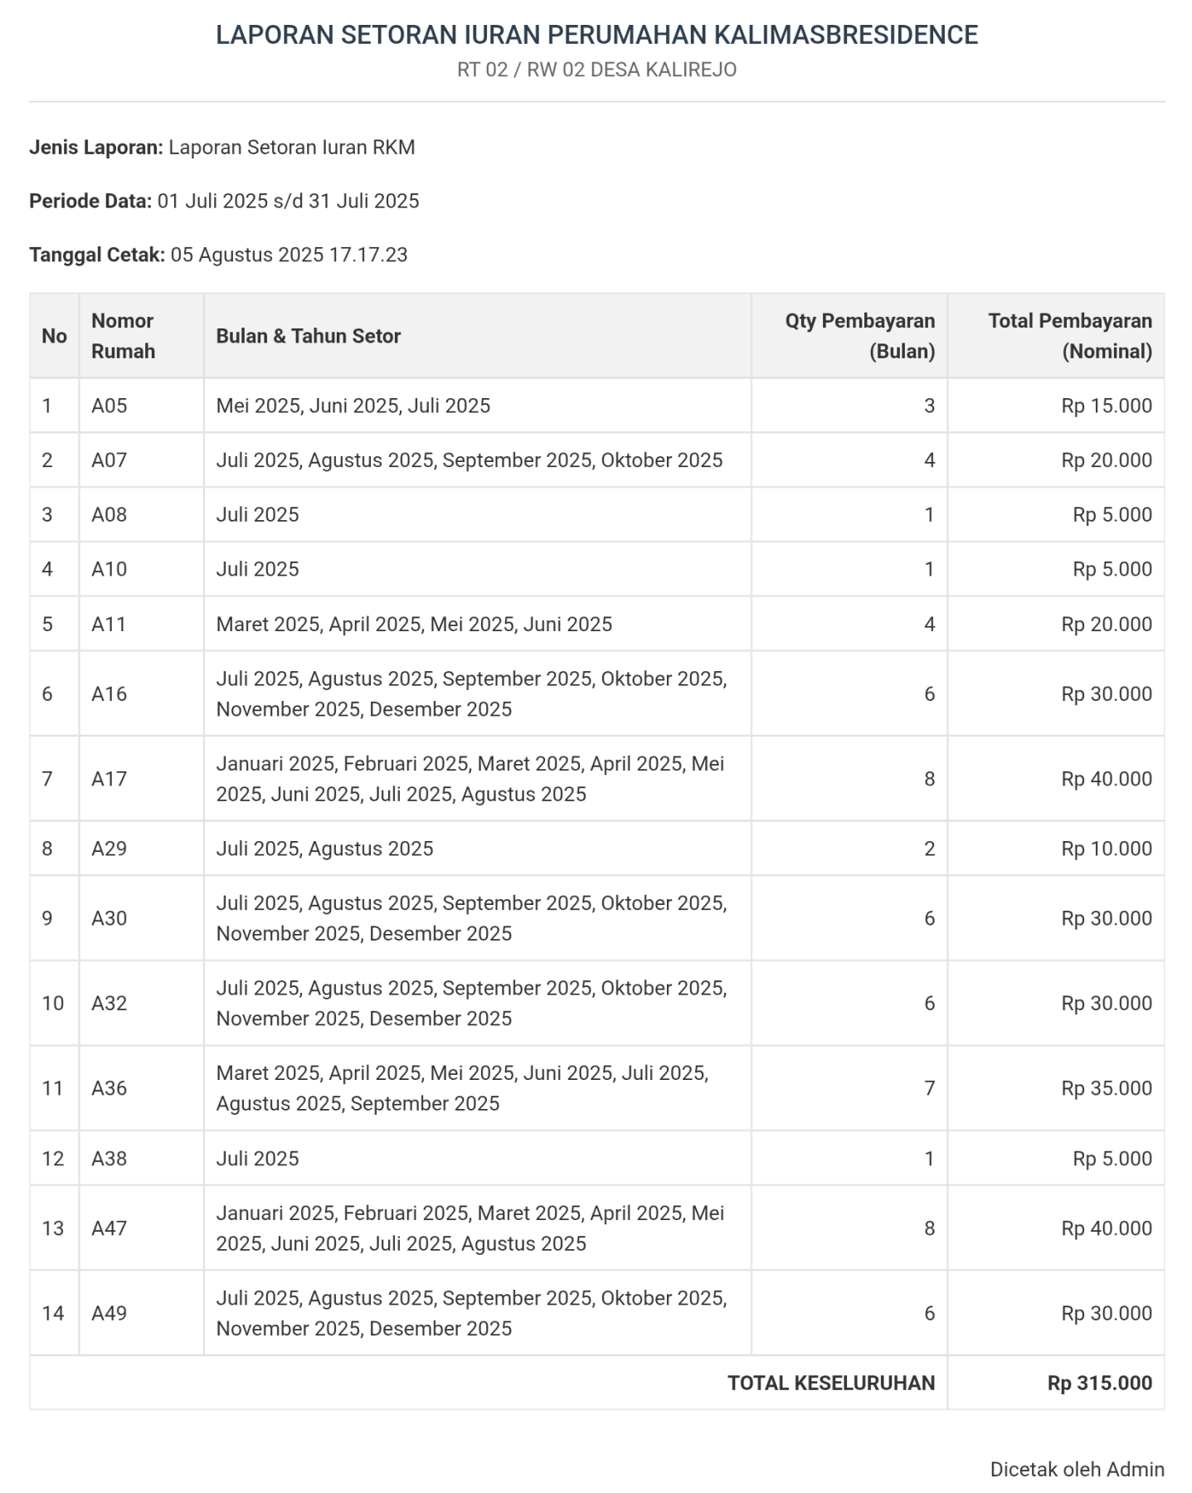Click the RT 02 / RW 02 subtitle
This screenshot has height=1493, width=1192.
pos(596,70)
